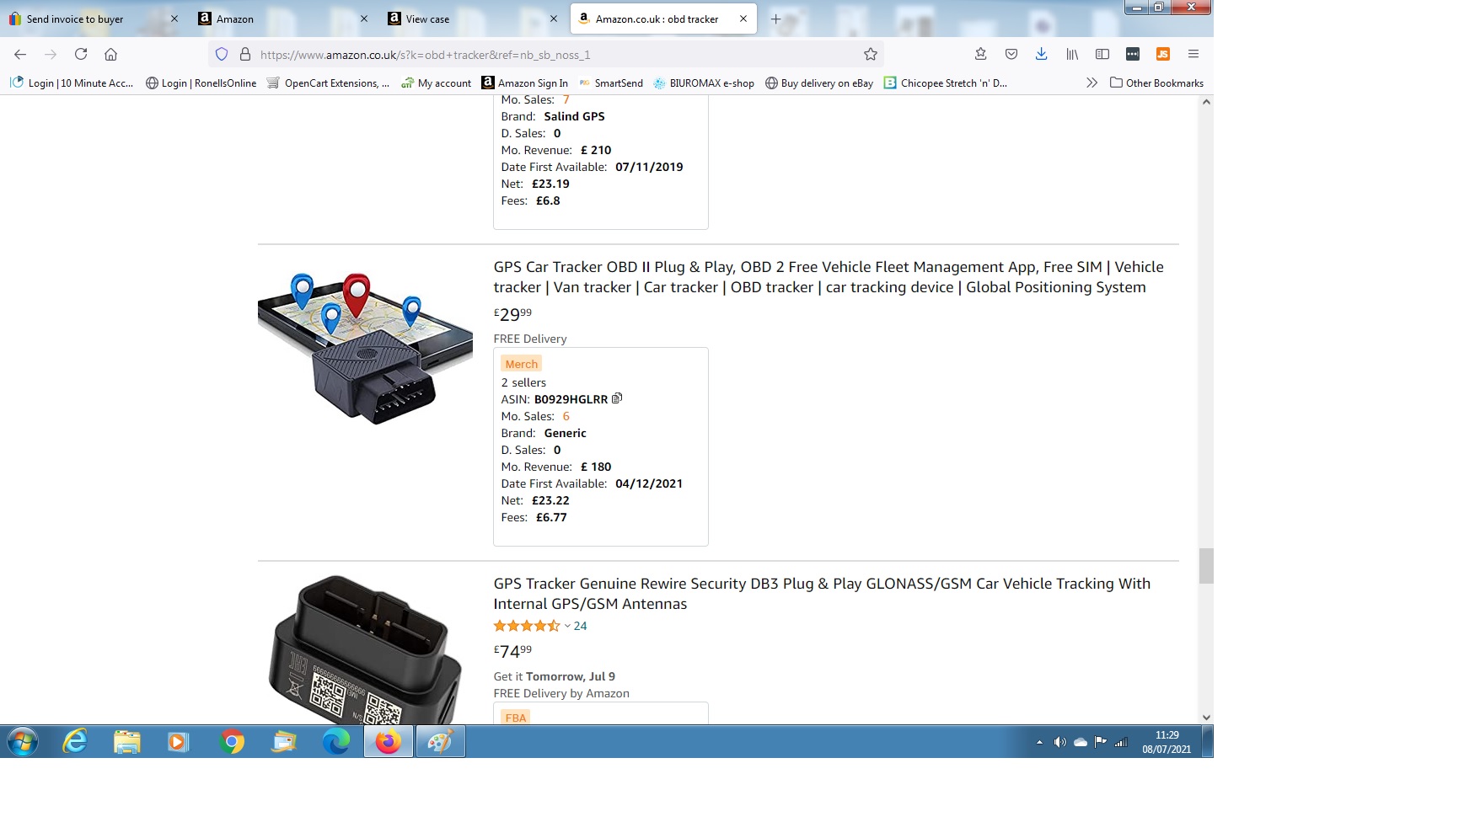The image size is (1475, 822).
Task: Open the 24 reviews link
Action: (x=580, y=626)
